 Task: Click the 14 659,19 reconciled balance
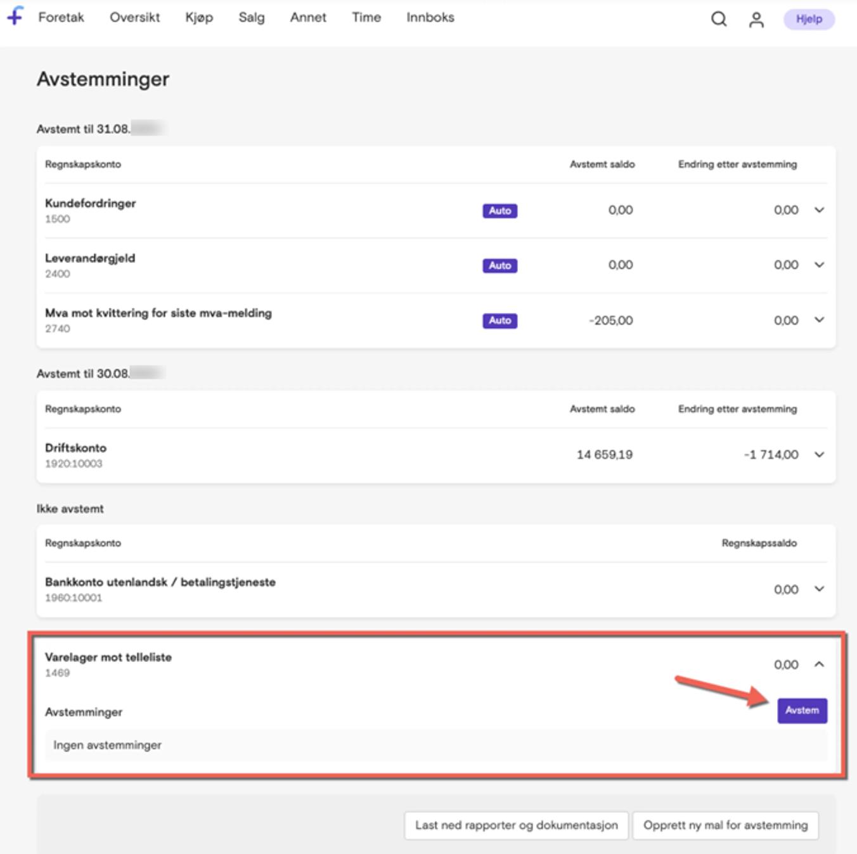pyautogui.click(x=605, y=455)
